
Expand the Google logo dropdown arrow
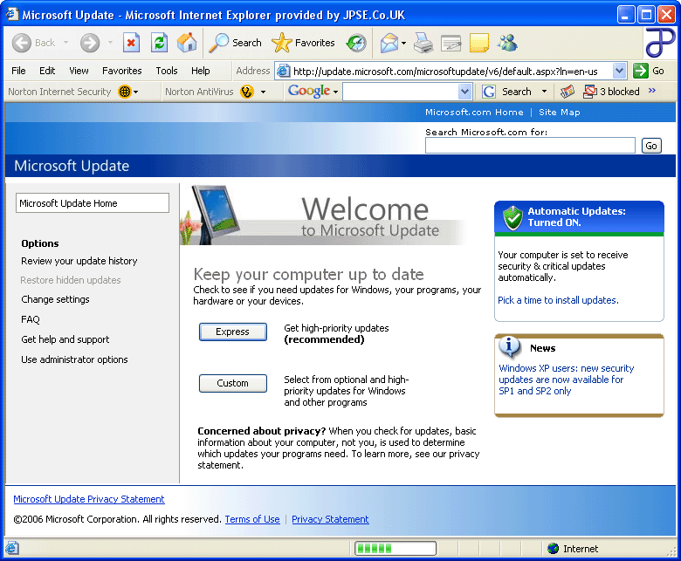pyautogui.click(x=336, y=92)
